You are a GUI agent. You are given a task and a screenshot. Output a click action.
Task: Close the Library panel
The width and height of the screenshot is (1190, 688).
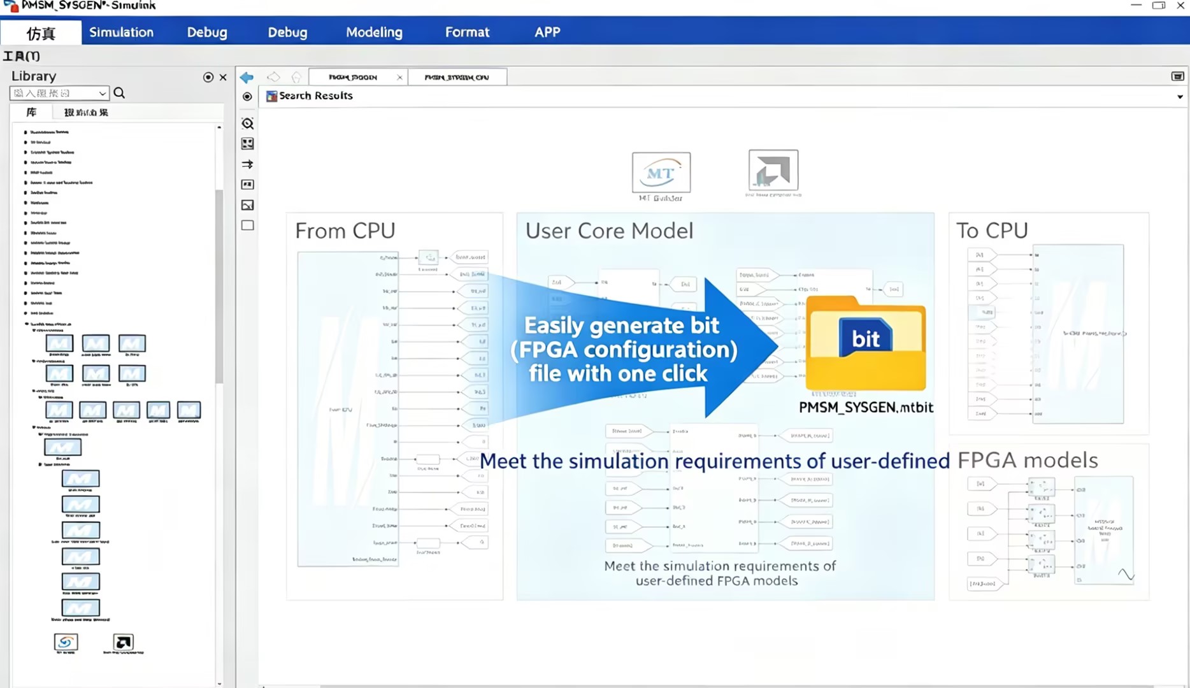coord(223,77)
